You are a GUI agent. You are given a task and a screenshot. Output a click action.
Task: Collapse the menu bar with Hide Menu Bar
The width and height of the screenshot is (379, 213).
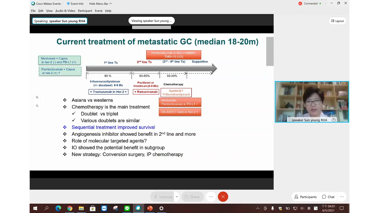tap(100, 4)
